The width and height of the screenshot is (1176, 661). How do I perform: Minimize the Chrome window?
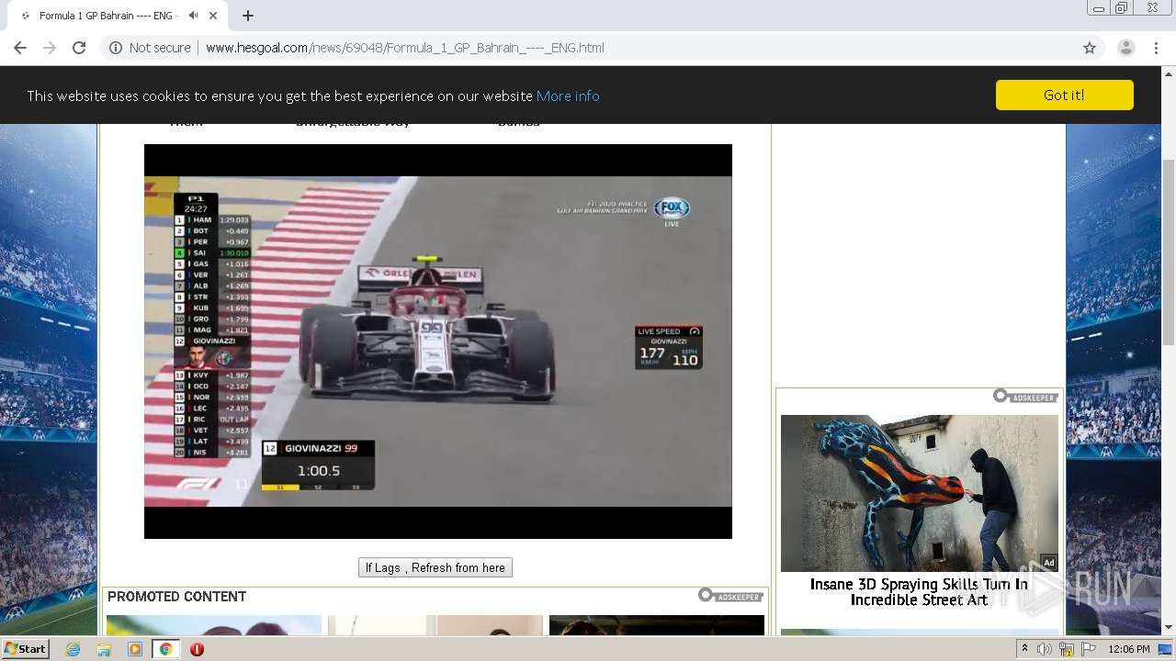point(1098,8)
